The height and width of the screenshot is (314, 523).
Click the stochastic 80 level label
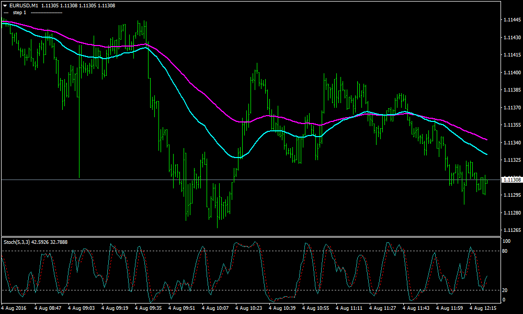tap(506, 251)
